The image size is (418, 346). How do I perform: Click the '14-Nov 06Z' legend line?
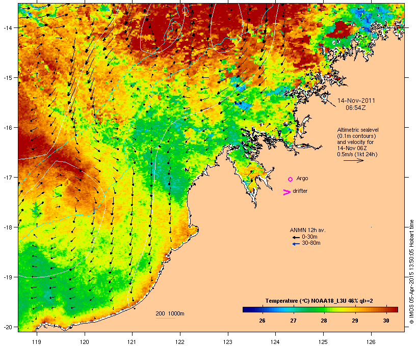(352, 148)
